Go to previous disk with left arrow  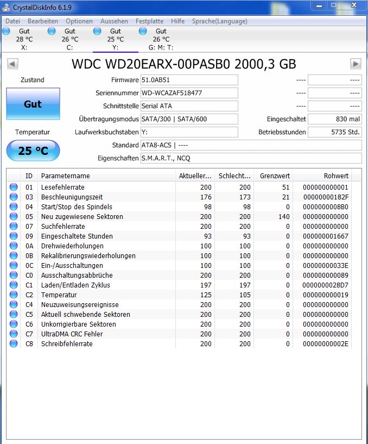(x=12, y=64)
